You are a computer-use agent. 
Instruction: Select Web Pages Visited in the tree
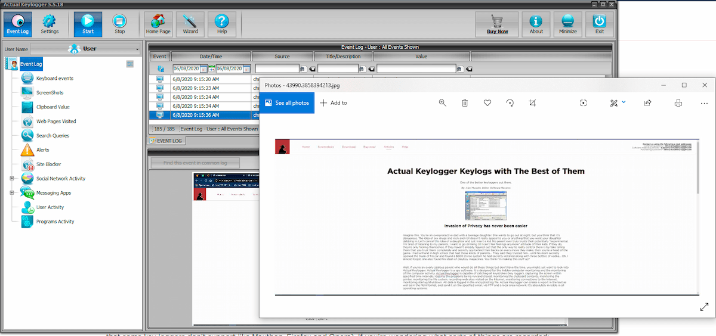coord(56,121)
